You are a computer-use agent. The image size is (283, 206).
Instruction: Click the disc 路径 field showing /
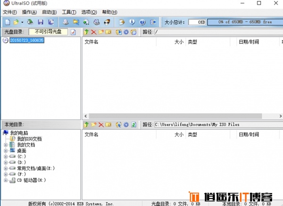(219, 32)
